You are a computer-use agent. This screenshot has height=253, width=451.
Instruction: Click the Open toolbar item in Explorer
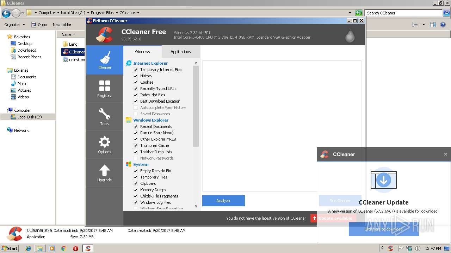pyautogui.click(x=39, y=25)
